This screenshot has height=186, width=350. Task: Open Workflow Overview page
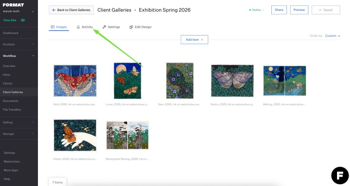9,66
